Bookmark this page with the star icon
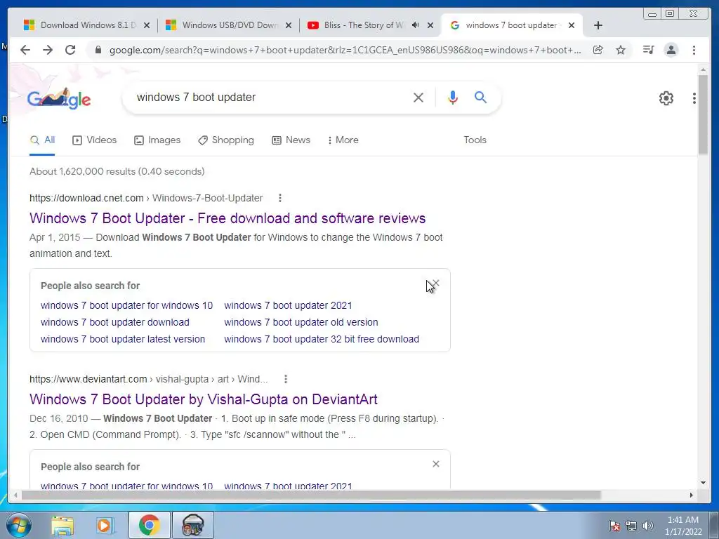Screen dimensions: 719x539 (621, 50)
